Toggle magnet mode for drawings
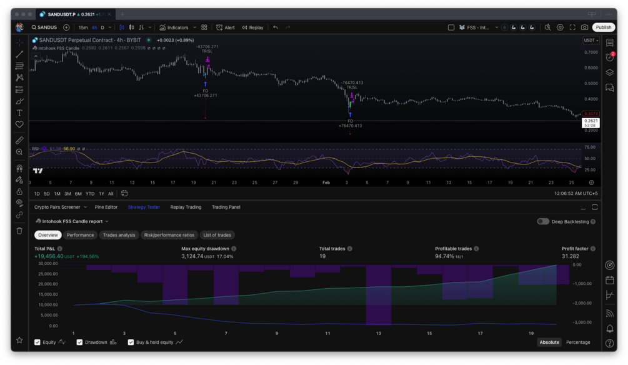The height and width of the screenshot is (365, 628). (x=19, y=168)
